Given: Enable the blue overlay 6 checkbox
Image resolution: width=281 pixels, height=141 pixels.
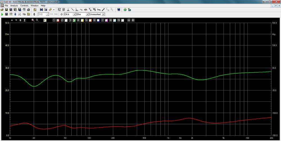Looking at the screenshot, I should (x=98, y=20).
